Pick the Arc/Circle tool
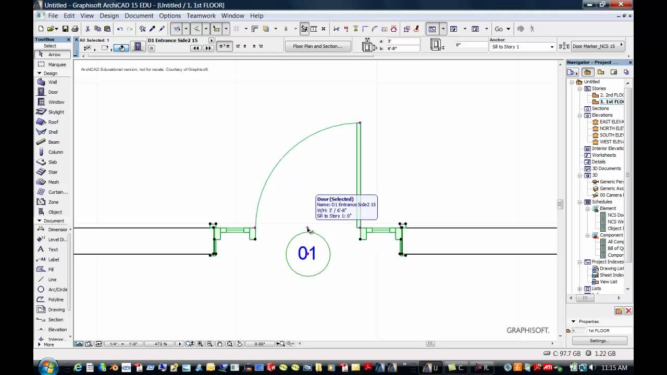Viewport: 667px width, 375px height. click(x=53, y=290)
